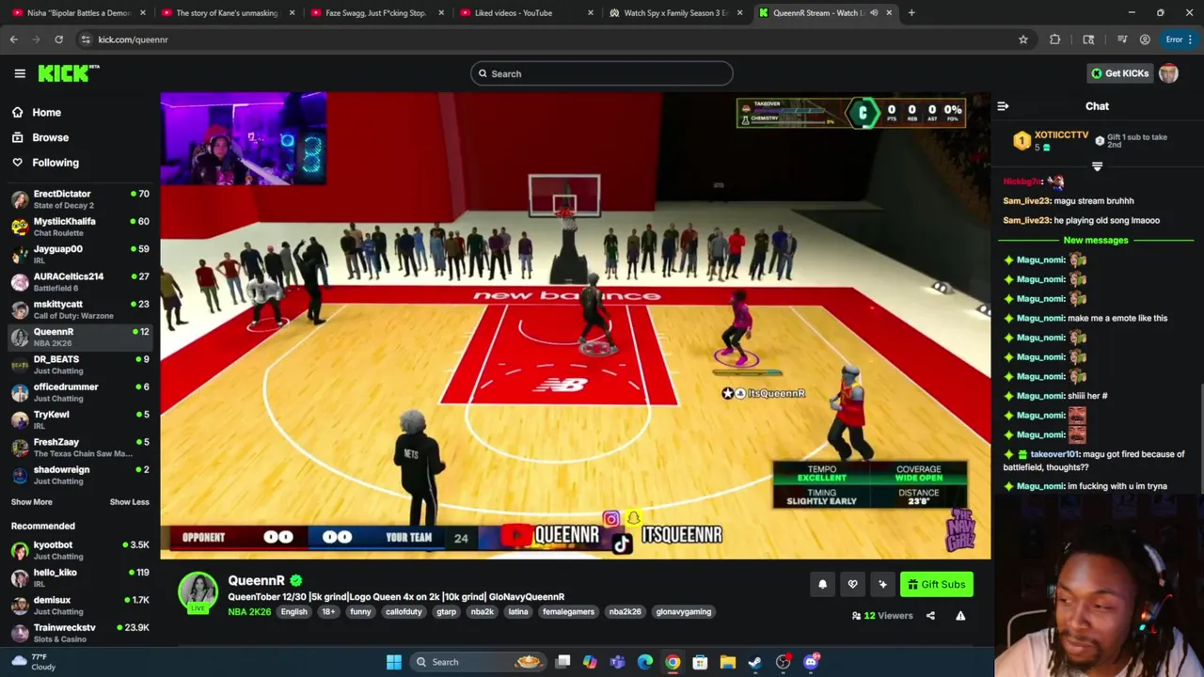Image resolution: width=1204 pixels, height=677 pixels.
Task: Click QueenR streamer avatar
Action: point(198,592)
